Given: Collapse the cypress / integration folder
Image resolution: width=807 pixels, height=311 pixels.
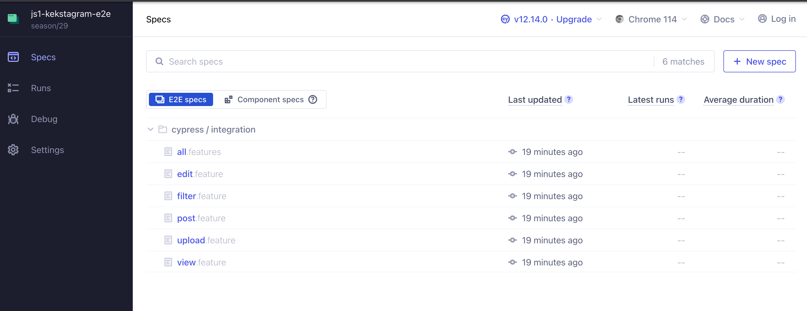Looking at the screenshot, I should coord(151,130).
